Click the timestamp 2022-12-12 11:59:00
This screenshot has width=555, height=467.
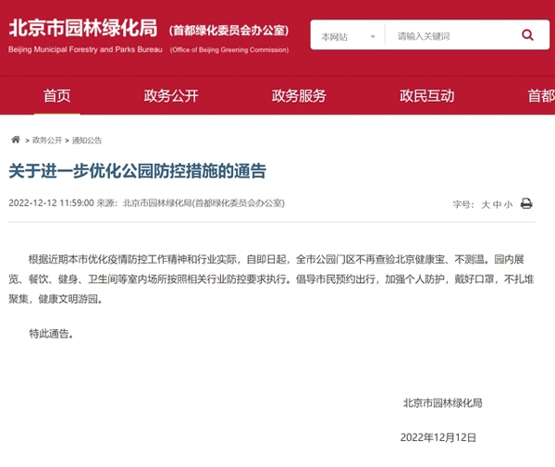pos(51,203)
